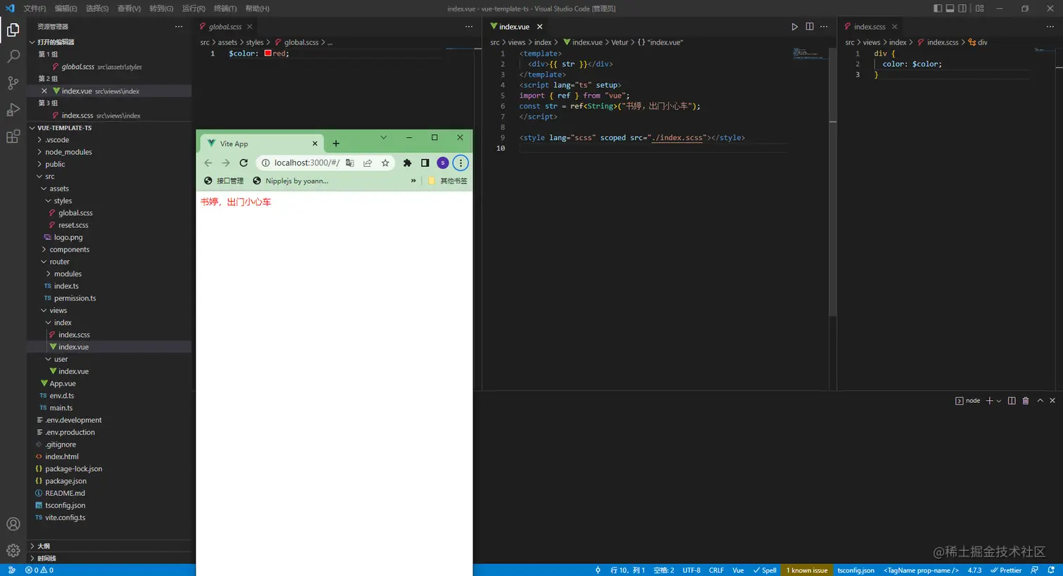Toggle Prettier in the status bar
This screenshot has height=576, width=1063.
pos(1006,570)
